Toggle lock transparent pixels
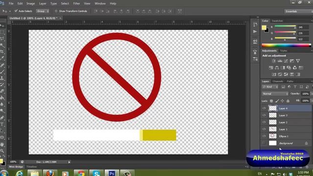 click(271, 101)
